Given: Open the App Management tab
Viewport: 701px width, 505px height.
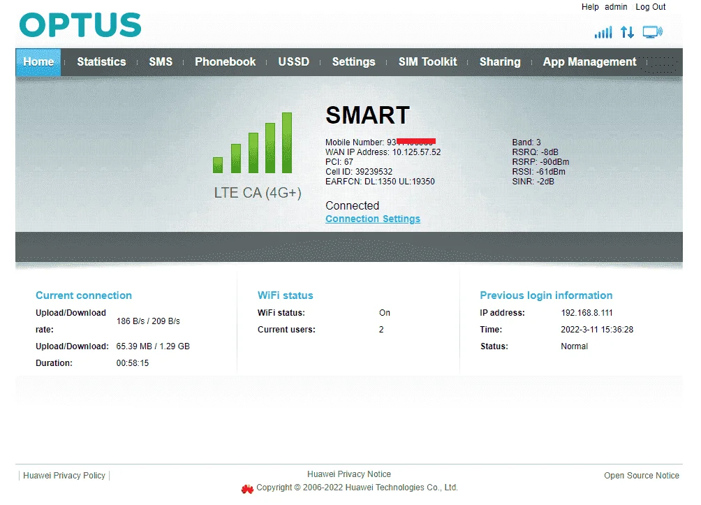Looking at the screenshot, I should point(590,61).
